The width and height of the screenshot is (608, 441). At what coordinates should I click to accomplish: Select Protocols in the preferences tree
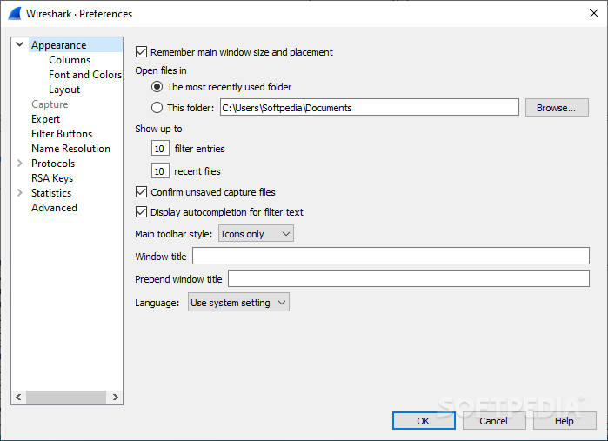pyautogui.click(x=53, y=164)
